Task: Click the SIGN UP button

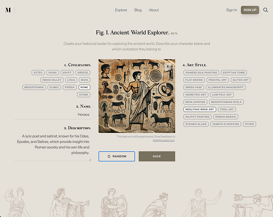Action: click(x=250, y=10)
